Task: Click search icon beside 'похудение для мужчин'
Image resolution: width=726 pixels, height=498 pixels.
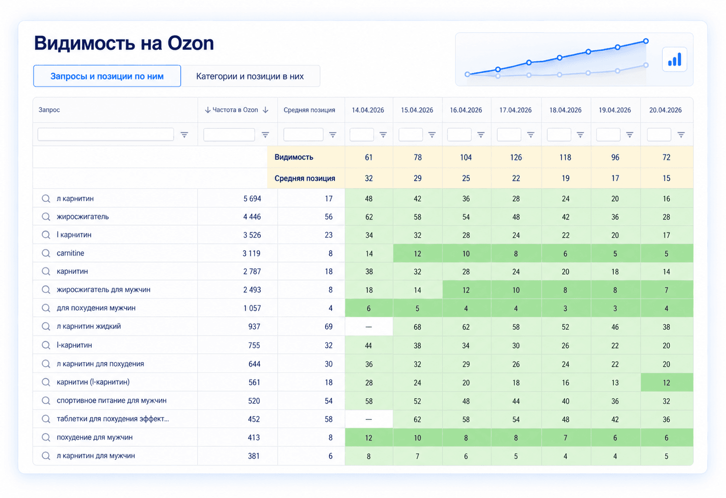Action: [x=46, y=437]
